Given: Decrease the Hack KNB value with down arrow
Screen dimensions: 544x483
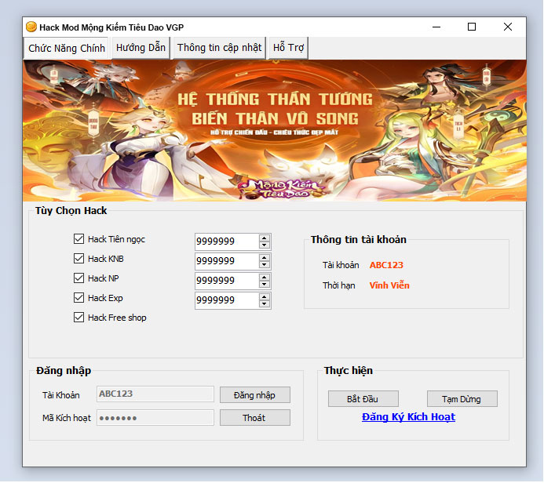Looking at the screenshot, I should [x=265, y=265].
